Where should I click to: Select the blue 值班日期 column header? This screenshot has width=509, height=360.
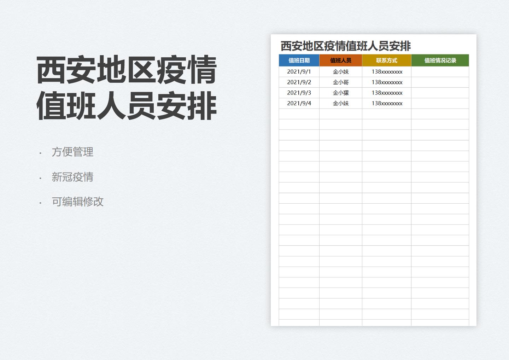point(299,60)
